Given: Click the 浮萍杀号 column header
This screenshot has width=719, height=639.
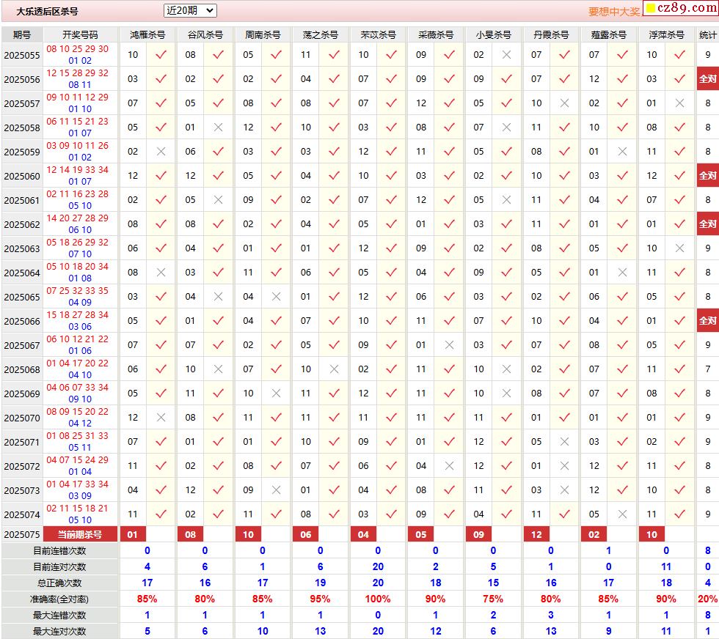Looking at the screenshot, I should point(666,35).
